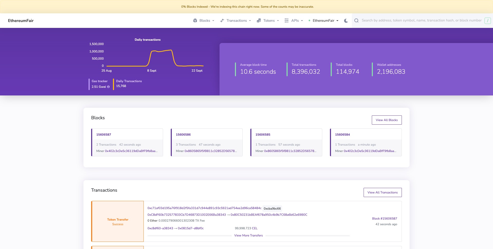Open the Transactions menu item
This screenshot has height=249, width=493.
click(236, 20)
